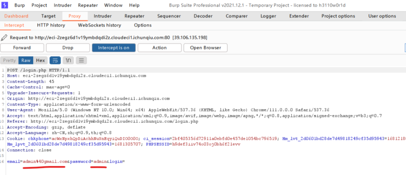Click the Accept-Encoding: gzip, deflate line
This screenshot has width=406, height=175.
[x=46, y=127]
